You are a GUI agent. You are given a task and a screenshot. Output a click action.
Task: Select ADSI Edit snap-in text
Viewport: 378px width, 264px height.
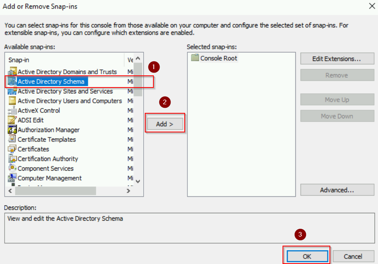[31, 120]
